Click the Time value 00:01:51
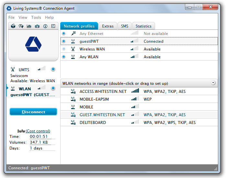Viewport: 226px width, 178px height. click(39, 136)
